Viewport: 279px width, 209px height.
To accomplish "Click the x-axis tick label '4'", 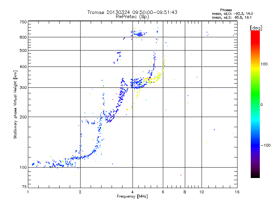I will (x=133, y=192).
